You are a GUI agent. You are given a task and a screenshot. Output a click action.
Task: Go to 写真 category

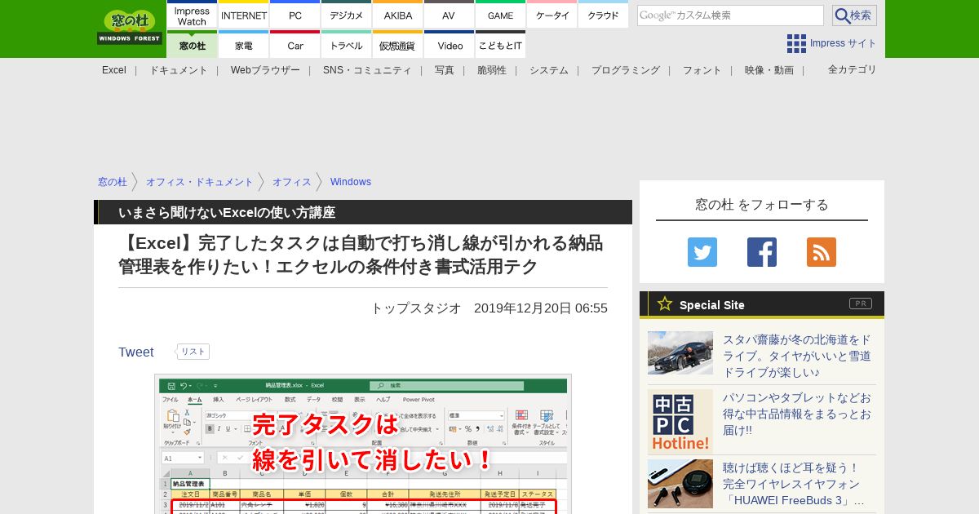[x=445, y=70]
